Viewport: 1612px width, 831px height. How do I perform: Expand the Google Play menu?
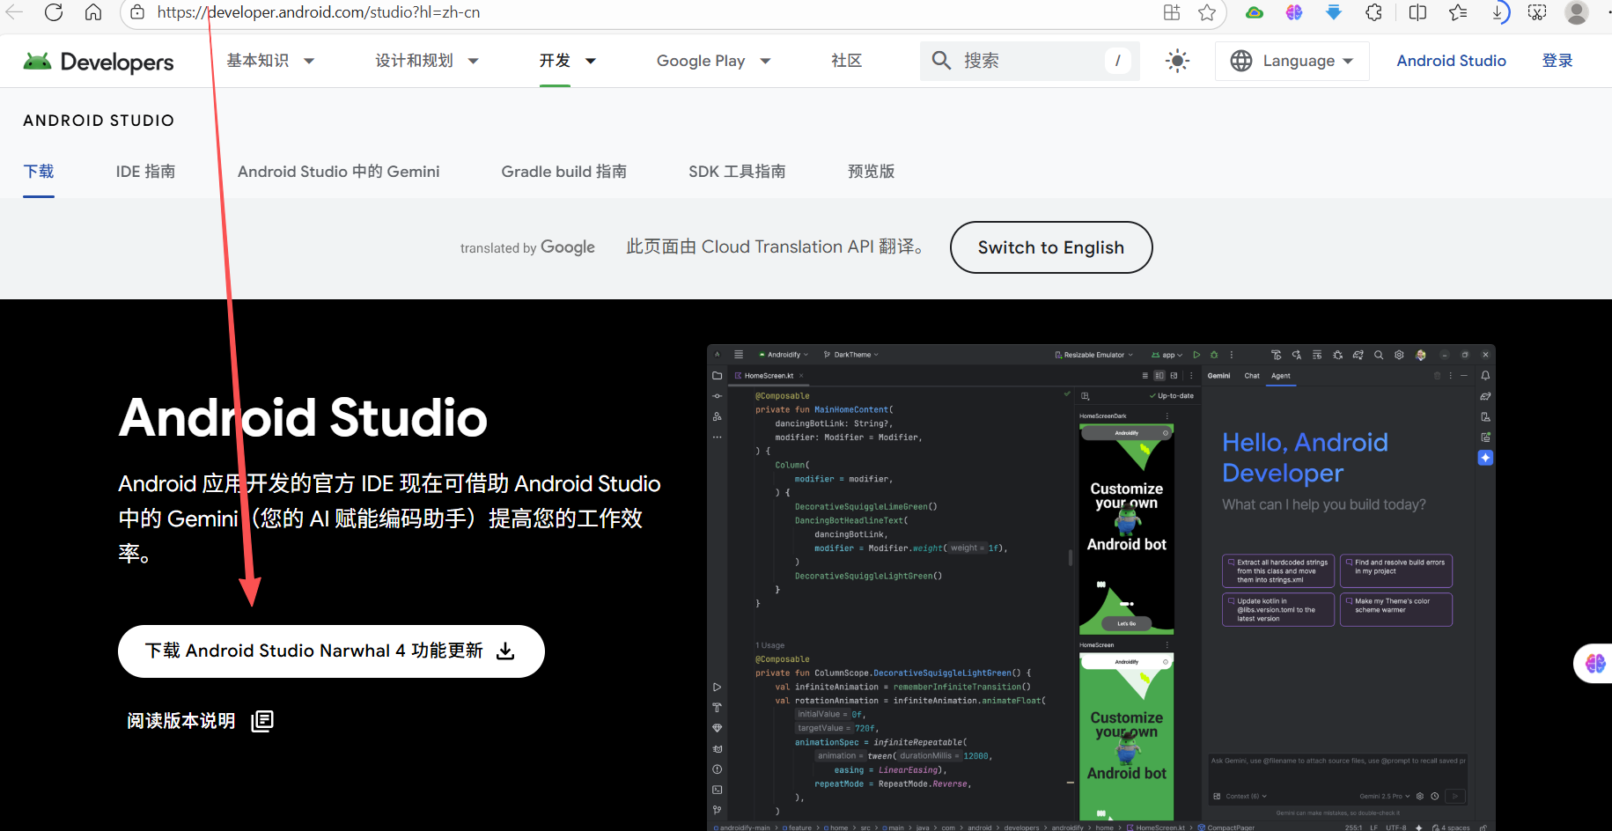(713, 61)
